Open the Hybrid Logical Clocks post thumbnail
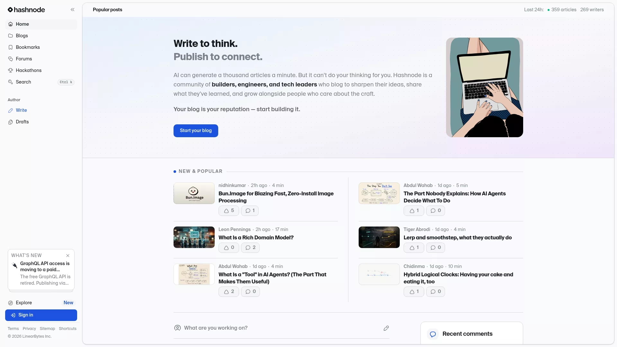 379,274
